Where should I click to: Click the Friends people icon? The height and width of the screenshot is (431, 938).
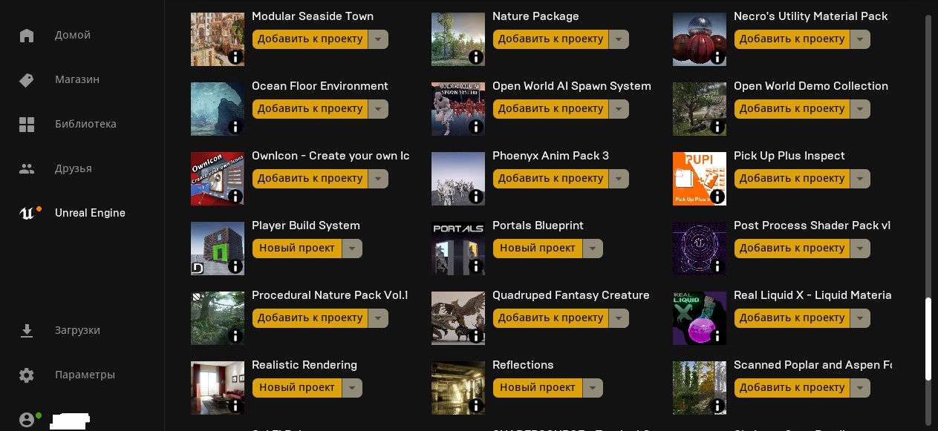coord(27,168)
